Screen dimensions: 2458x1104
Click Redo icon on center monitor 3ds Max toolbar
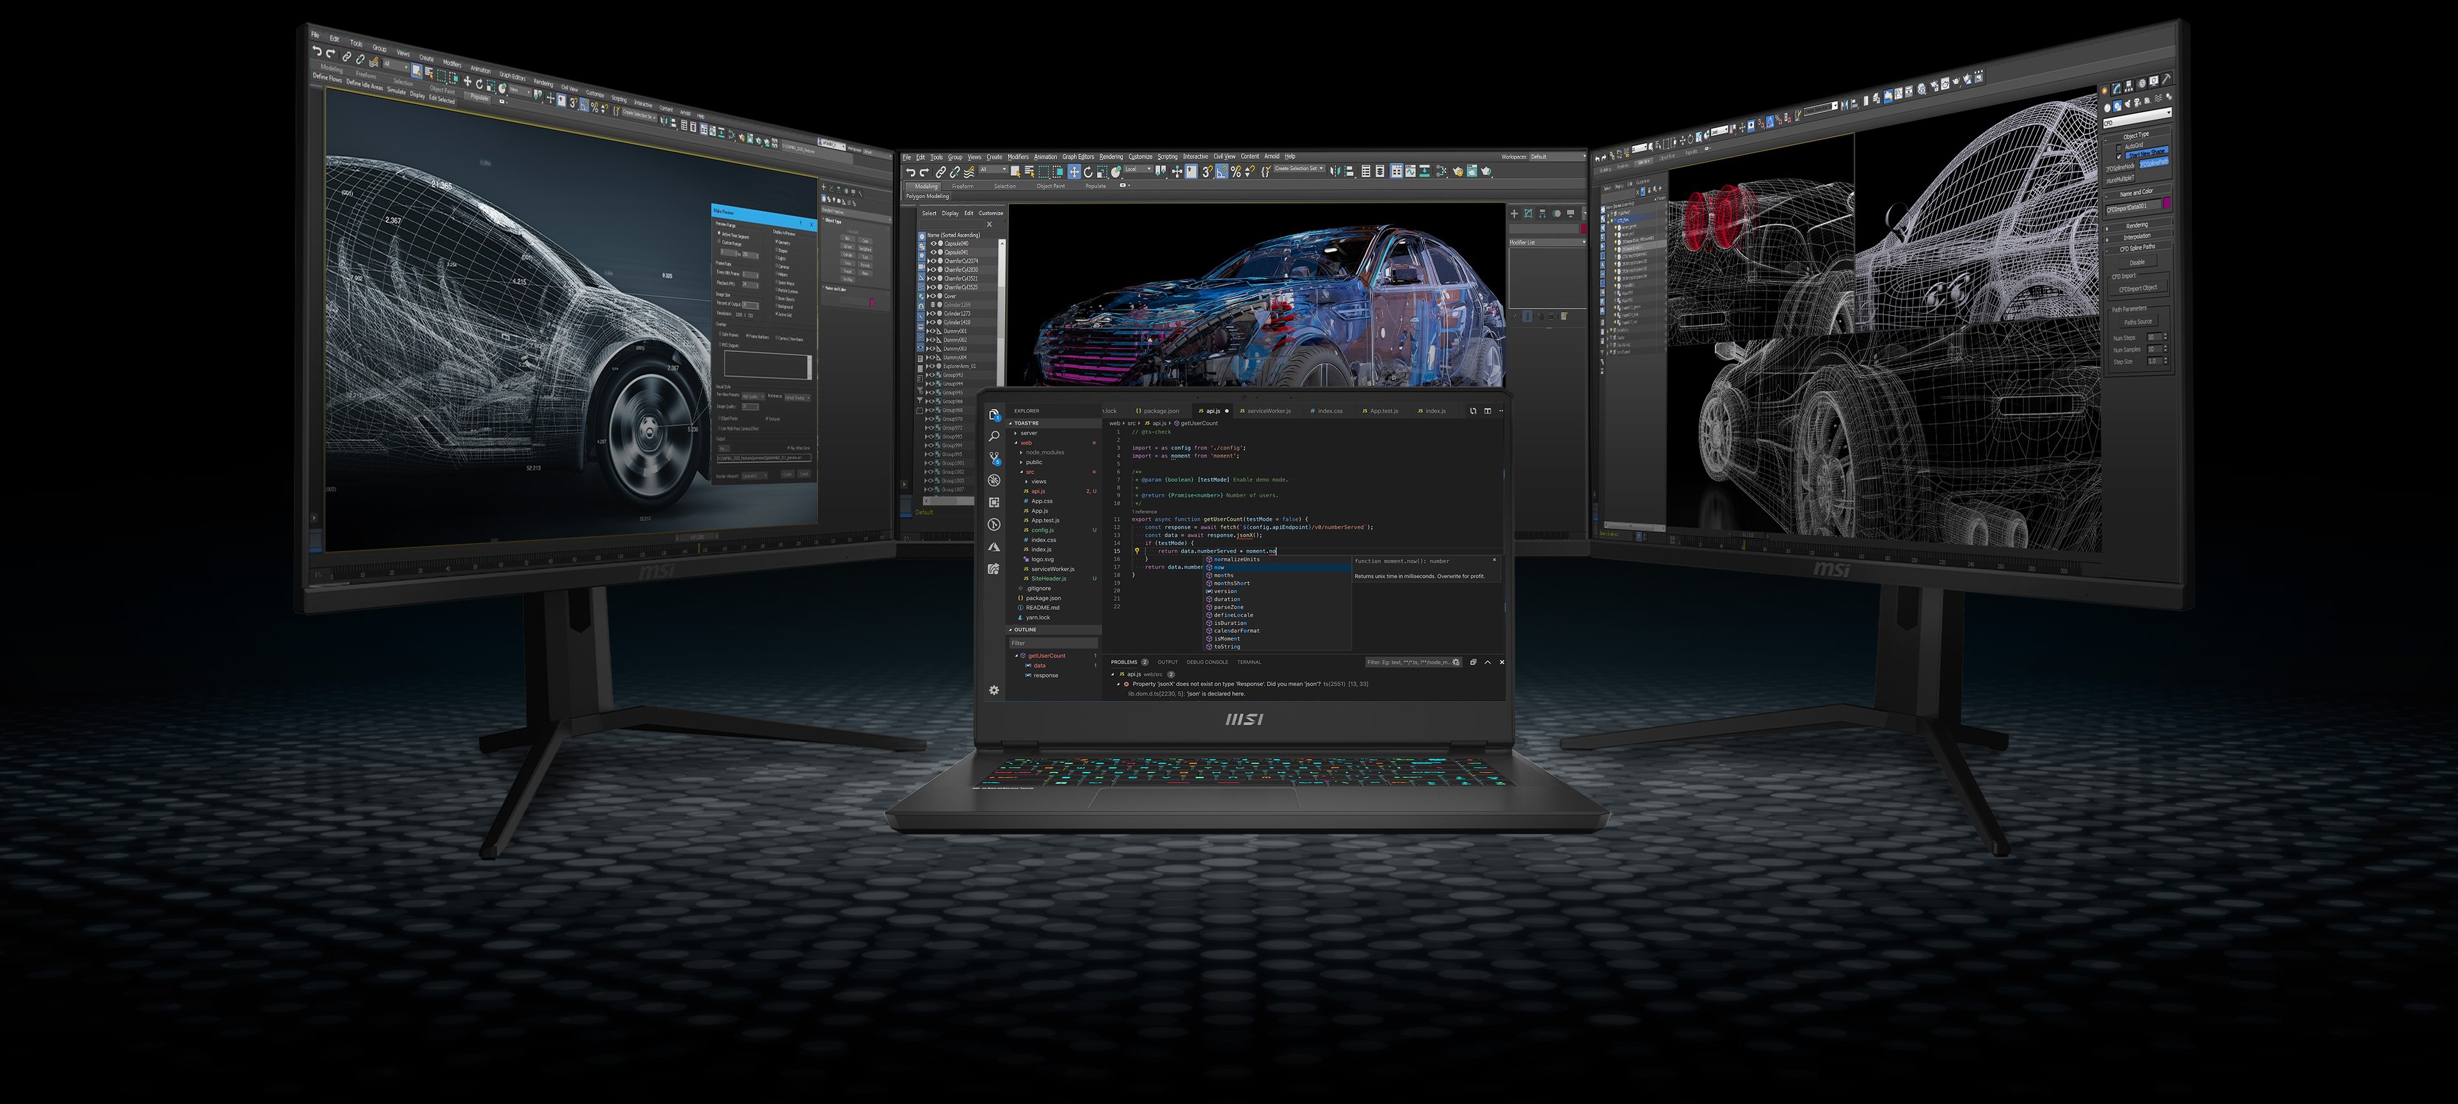(x=924, y=172)
